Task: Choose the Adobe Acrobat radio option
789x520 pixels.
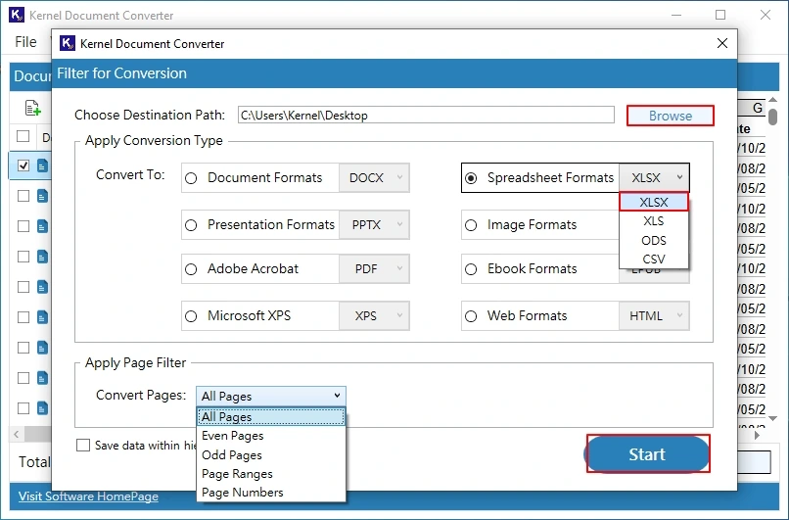Action: (x=191, y=269)
